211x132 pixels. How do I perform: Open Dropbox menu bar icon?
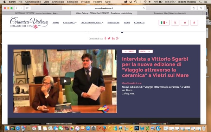pyautogui.click(x=130, y=2)
